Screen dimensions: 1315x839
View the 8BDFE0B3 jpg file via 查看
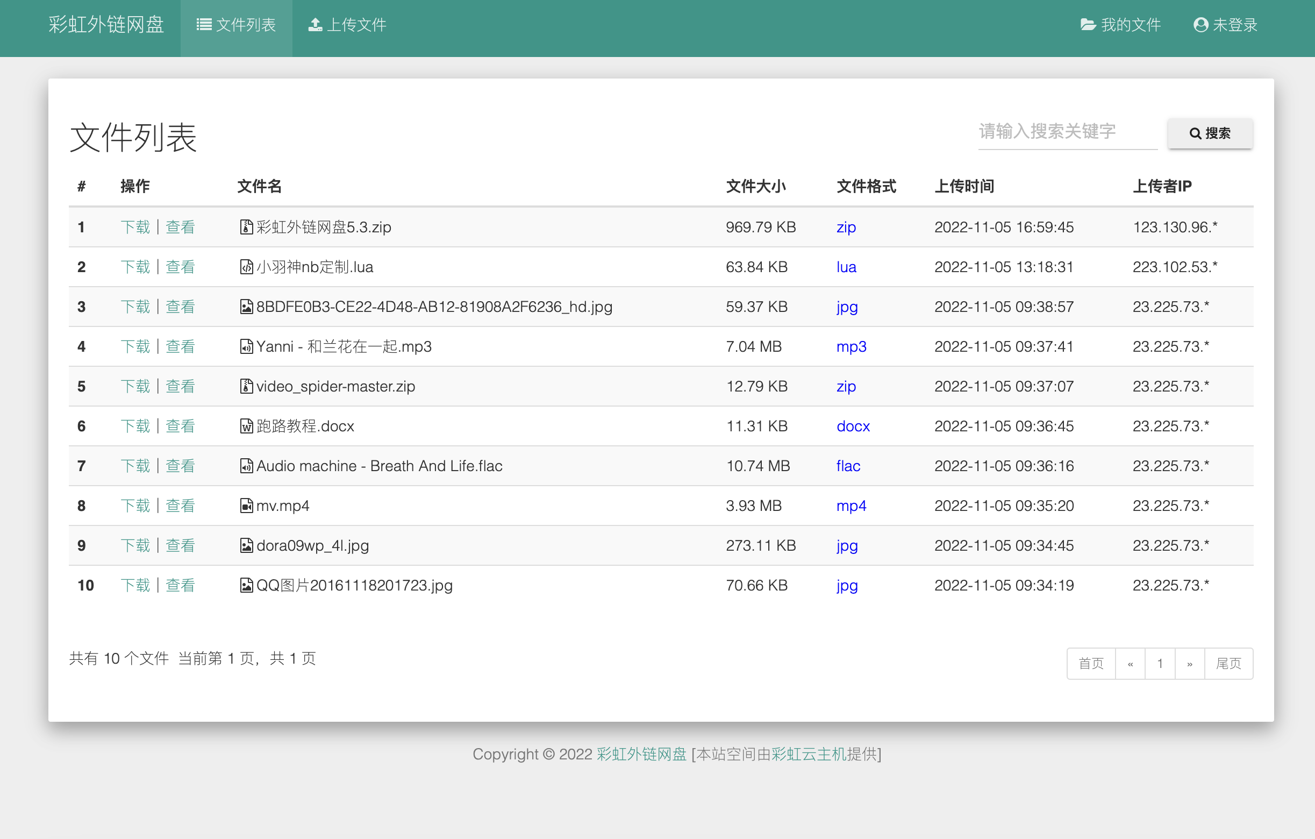(x=180, y=307)
